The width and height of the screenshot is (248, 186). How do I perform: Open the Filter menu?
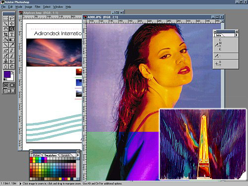[x=38, y=7]
